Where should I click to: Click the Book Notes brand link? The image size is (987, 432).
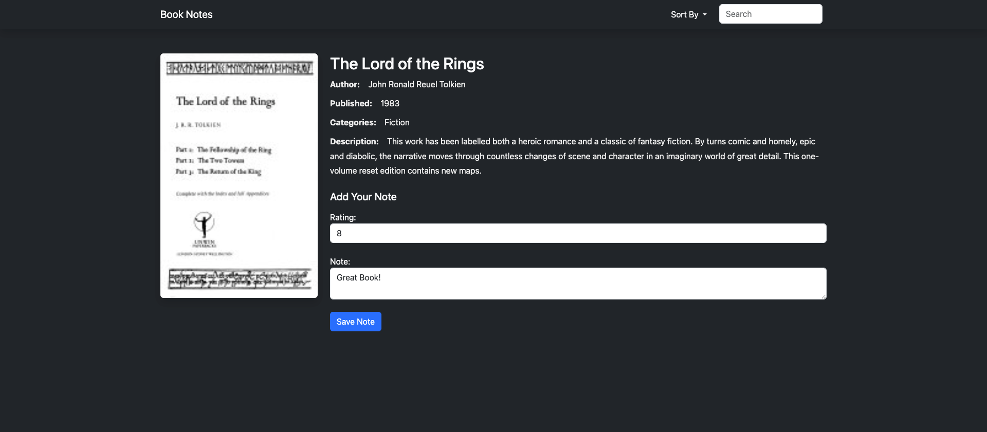click(186, 14)
